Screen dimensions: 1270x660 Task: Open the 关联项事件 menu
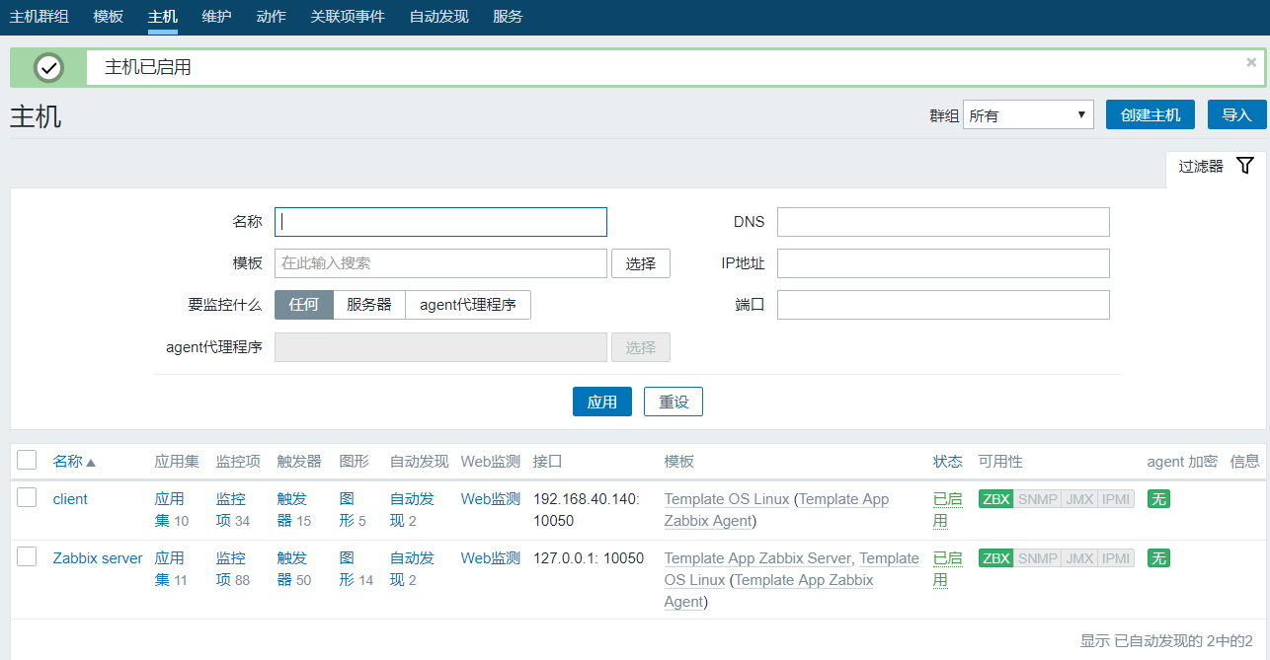pyautogui.click(x=348, y=17)
